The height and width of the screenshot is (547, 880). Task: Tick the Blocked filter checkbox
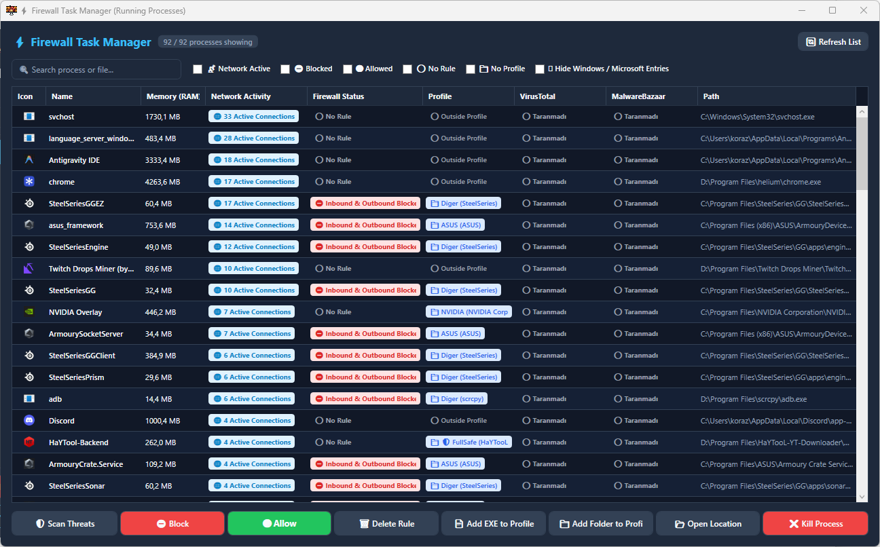pos(285,69)
